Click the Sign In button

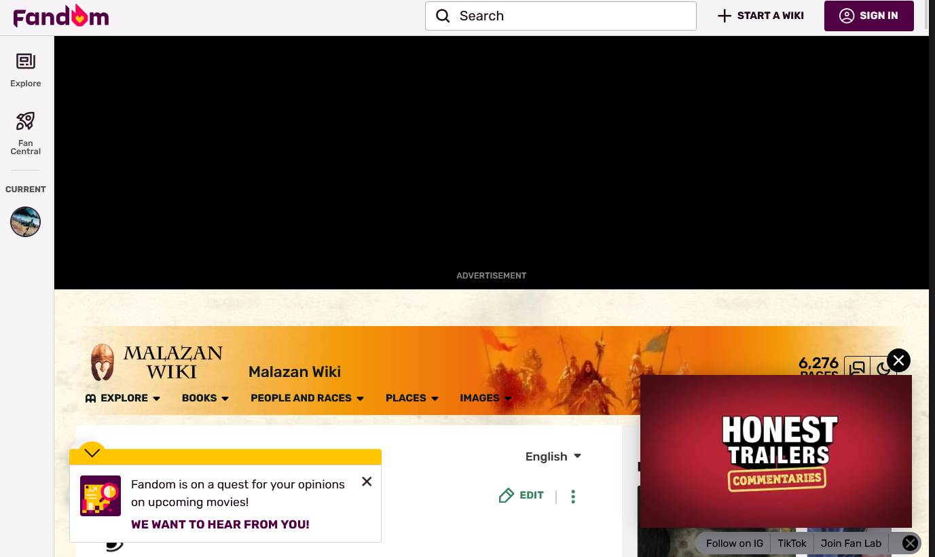[x=868, y=16]
